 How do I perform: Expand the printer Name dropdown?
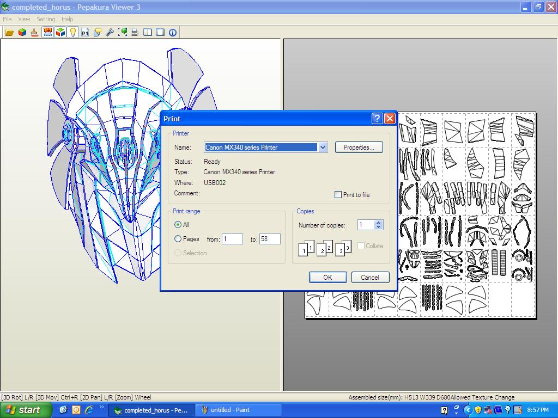click(x=323, y=147)
